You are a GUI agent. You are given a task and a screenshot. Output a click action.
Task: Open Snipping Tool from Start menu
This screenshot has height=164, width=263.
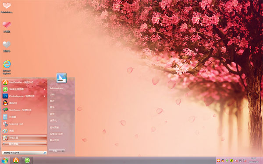(24, 124)
